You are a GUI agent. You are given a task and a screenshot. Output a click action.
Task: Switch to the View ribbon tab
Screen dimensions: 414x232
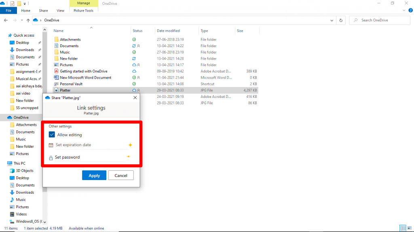(60, 10)
